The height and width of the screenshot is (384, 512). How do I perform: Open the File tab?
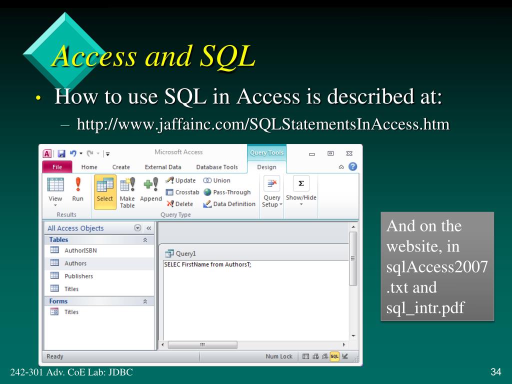click(x=57, y=167)
